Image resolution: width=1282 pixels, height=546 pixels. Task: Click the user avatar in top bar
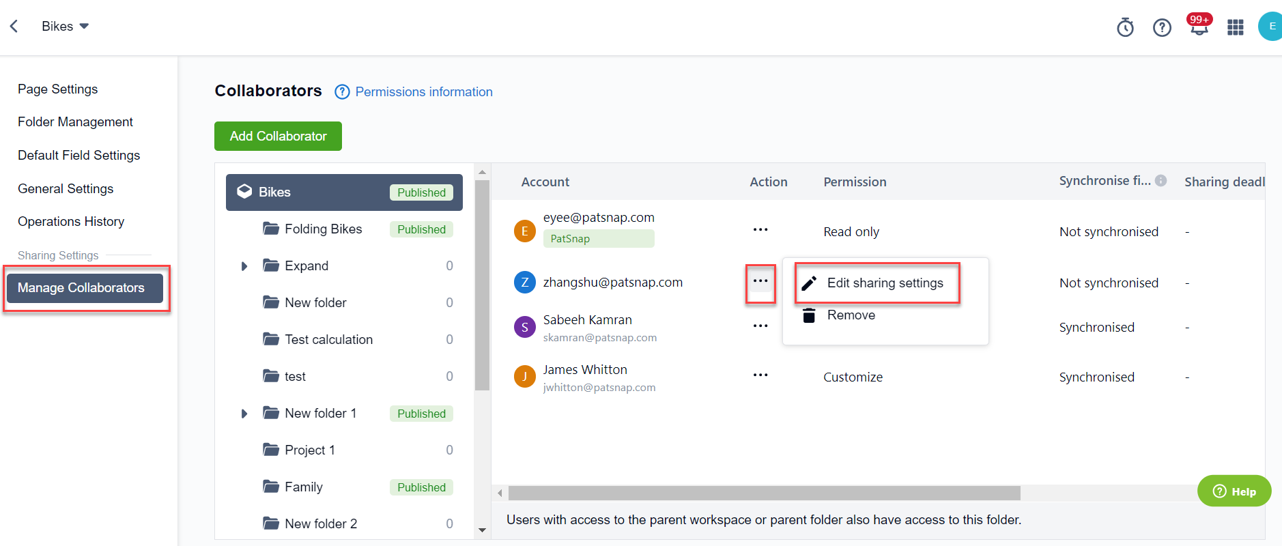tap(1270, 27)
